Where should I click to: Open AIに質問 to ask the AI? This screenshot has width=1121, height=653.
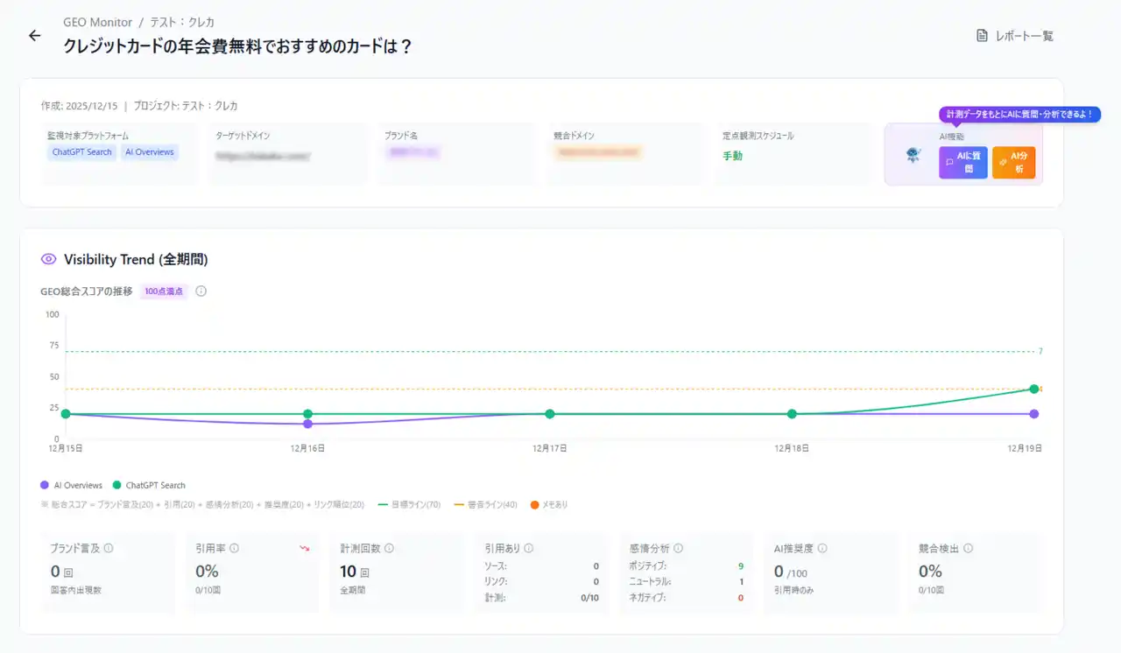[962, 163]
